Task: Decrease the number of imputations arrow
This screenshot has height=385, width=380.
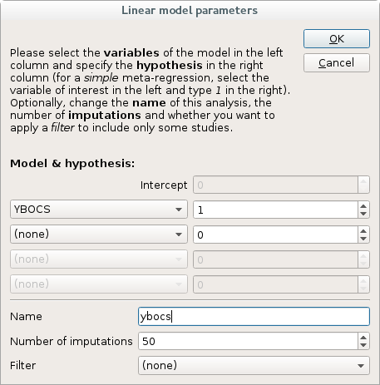Action: [363, 345]
